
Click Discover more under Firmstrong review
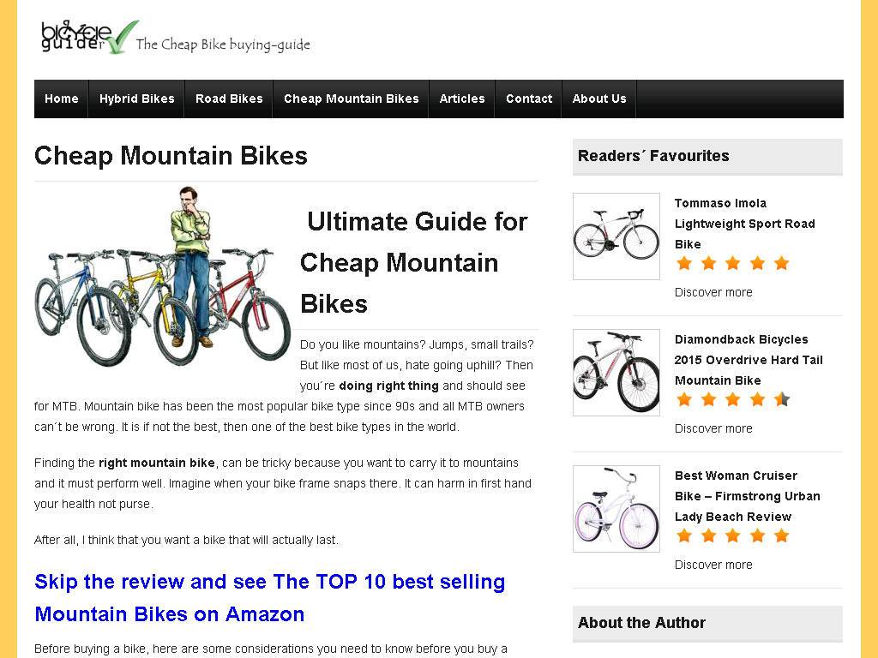click(x=713, y=565)
